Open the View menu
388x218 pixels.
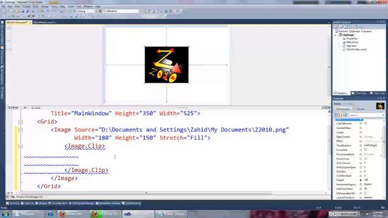coord(18,7)
